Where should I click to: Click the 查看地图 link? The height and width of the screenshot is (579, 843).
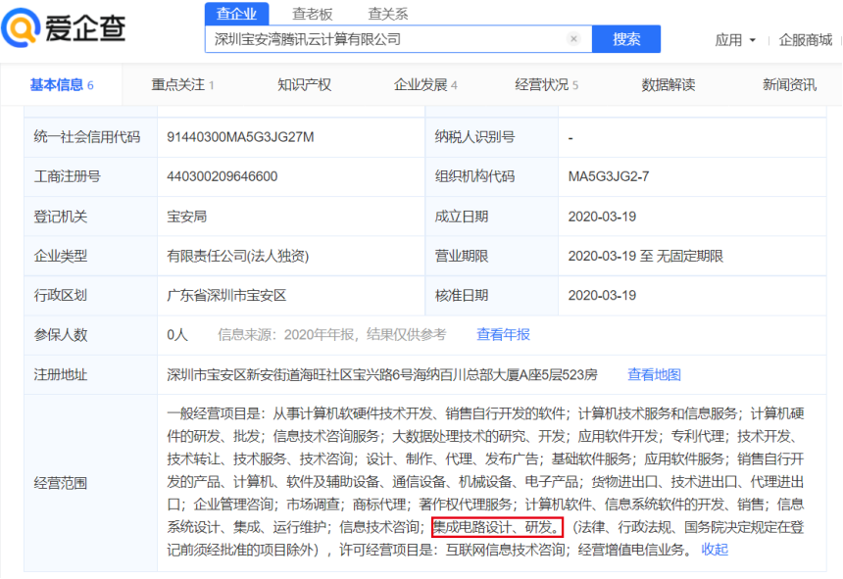pyautogui.click(x=654, y=374)
